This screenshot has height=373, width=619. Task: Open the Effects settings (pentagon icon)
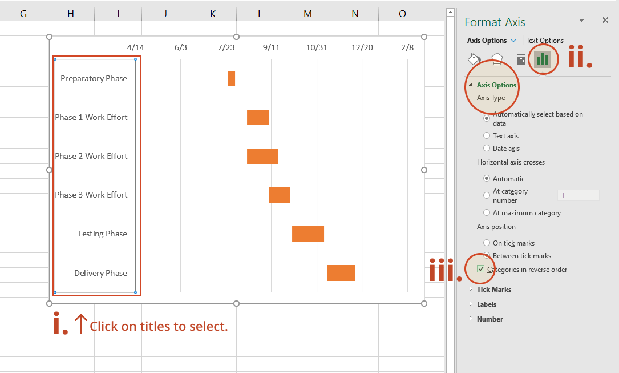point(496,59)
